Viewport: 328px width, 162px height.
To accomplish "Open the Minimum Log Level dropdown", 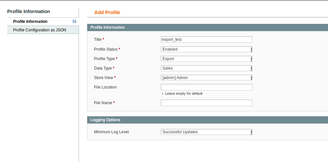I will pyautogui.click(x=207, y=132).
